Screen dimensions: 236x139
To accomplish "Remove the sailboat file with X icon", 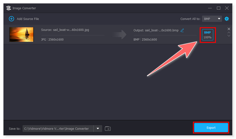I will tap(229, 29).
